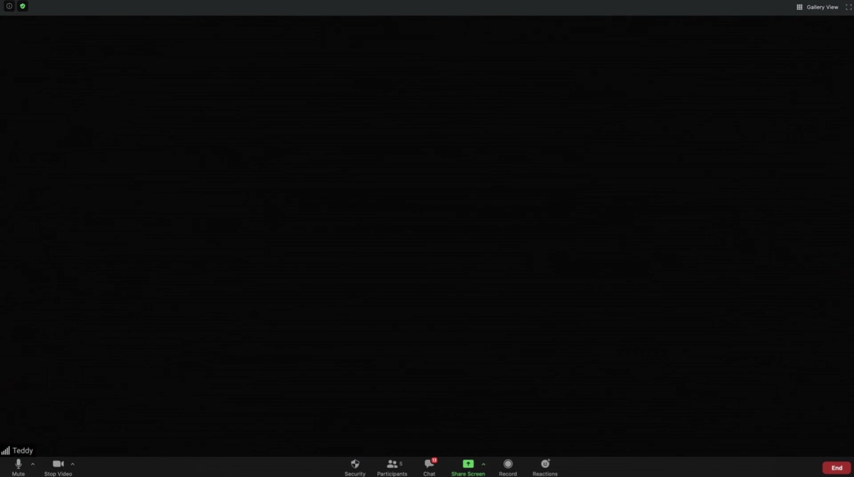Expand Share Screen options arrow

coord(483,464)
